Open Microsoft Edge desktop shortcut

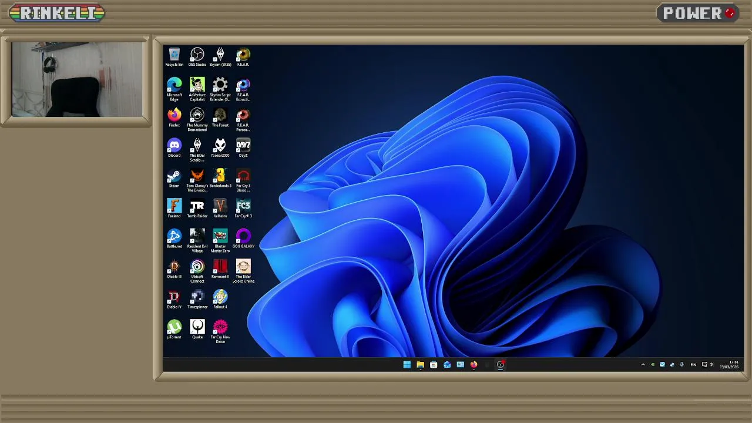tap(174, 89)
